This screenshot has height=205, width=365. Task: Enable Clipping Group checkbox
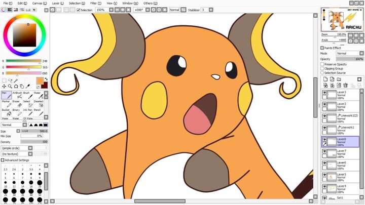[x=322, y=68]
